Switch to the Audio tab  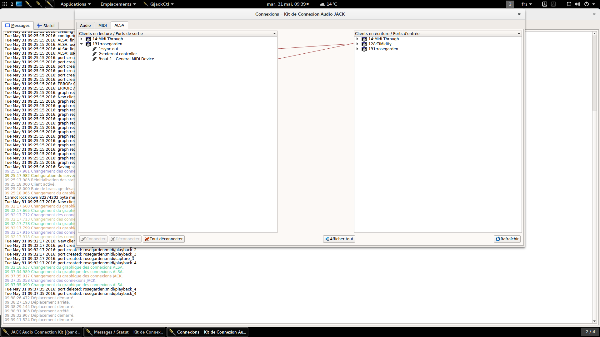tap(85, 26)
